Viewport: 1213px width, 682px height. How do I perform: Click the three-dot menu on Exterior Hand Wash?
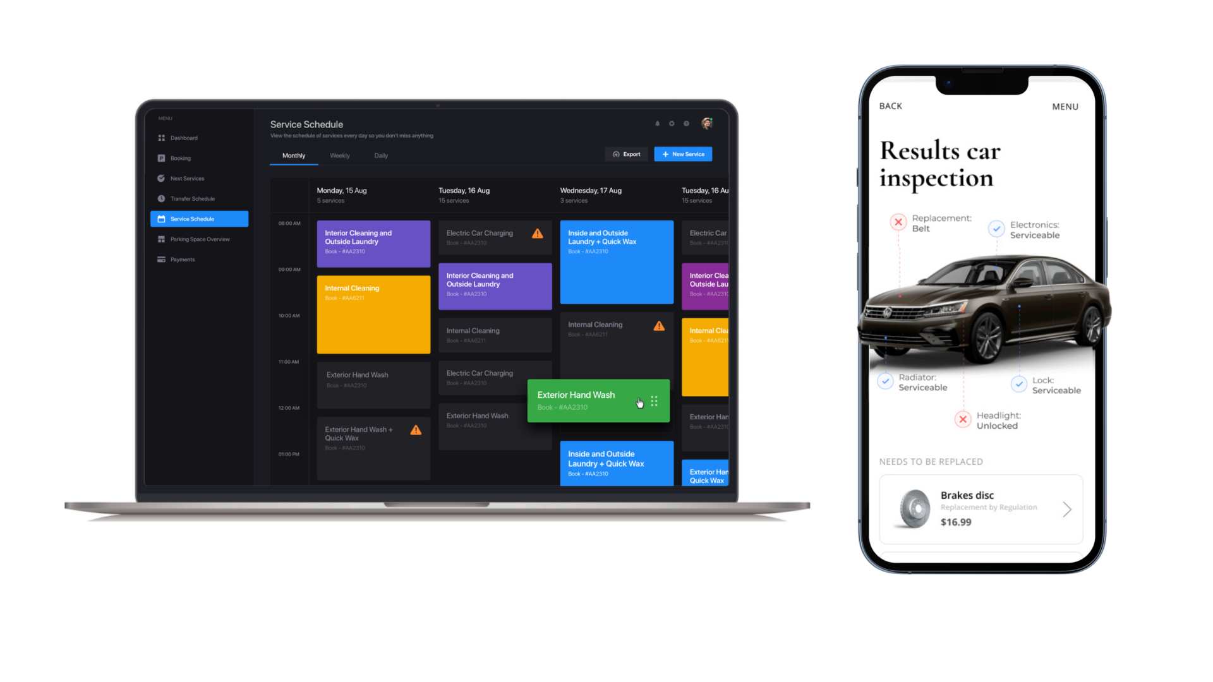[x=656, y=400]
